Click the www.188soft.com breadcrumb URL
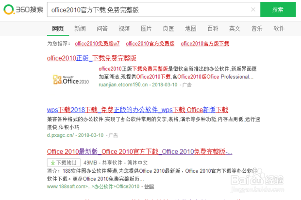Screen dimensions: 301x200 pyautogui.click(x=93, y=186)
